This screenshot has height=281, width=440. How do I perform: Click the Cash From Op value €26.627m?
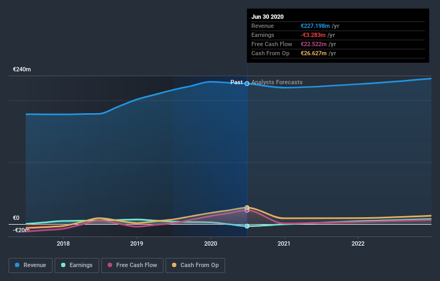click(x=314, y=53)
